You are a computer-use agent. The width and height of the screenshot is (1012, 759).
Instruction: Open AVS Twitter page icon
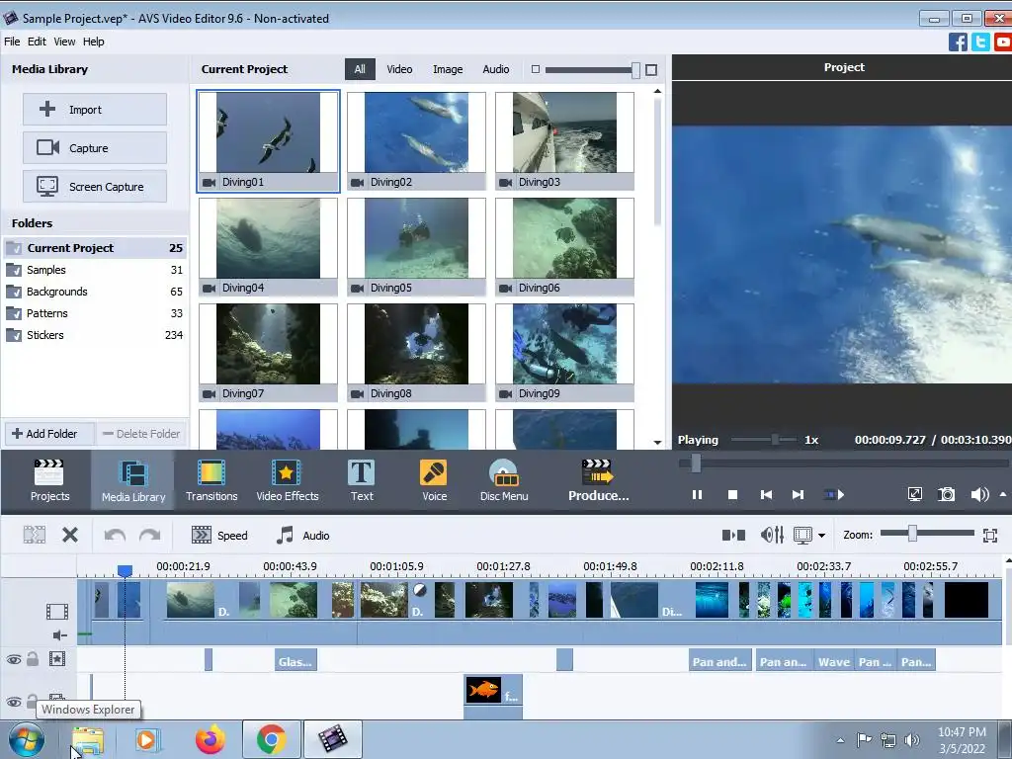(x=980, y=42)
